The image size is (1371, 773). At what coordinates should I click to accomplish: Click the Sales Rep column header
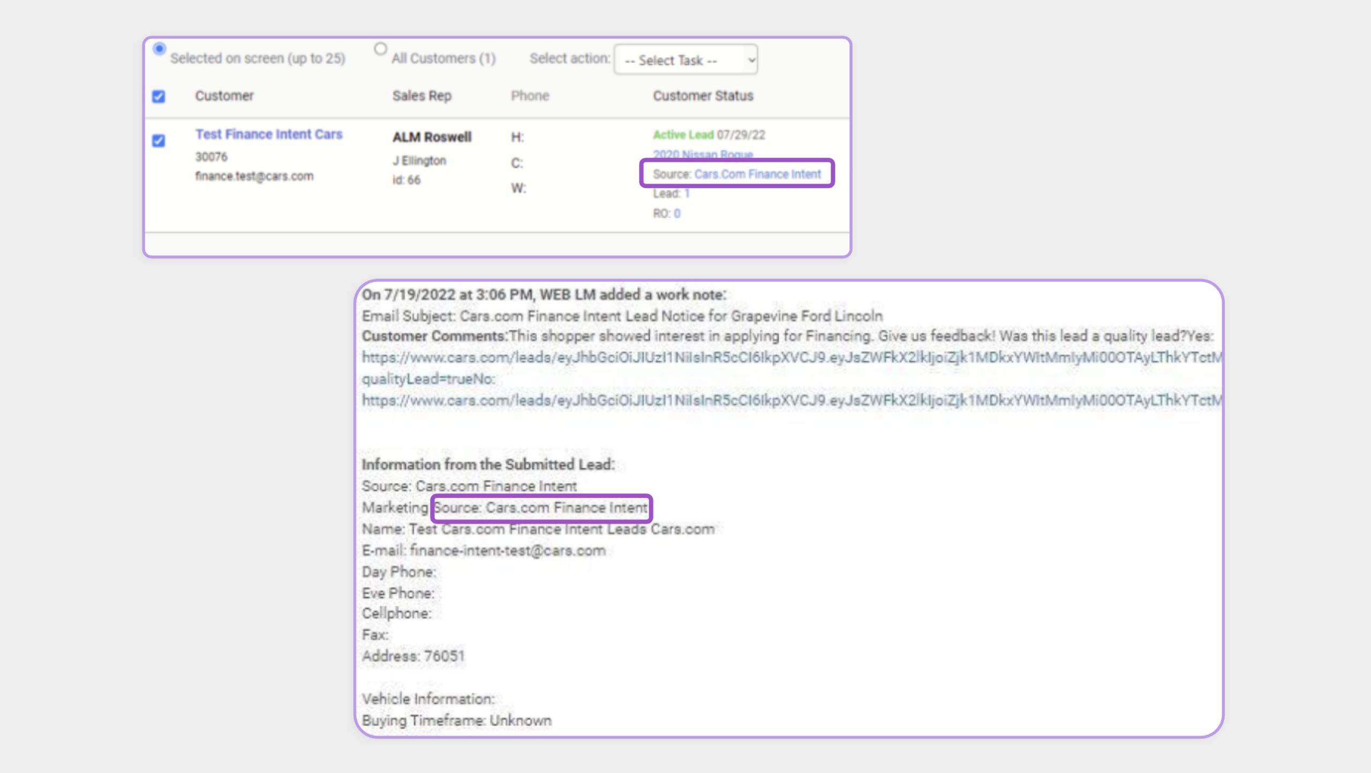(422, 96)
